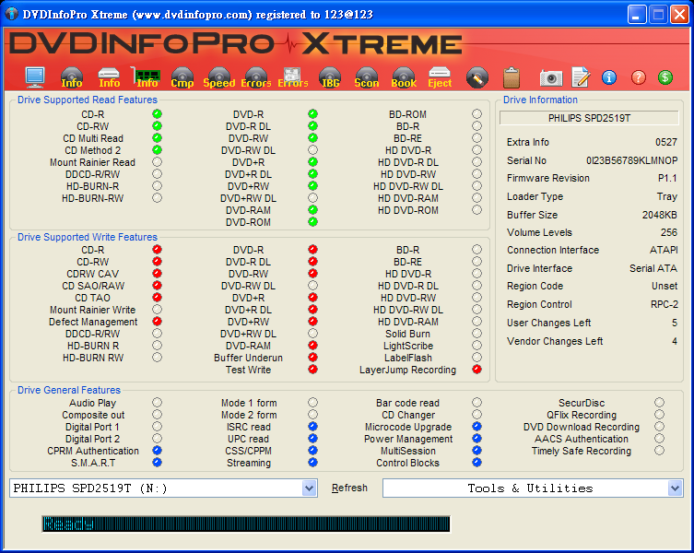This screenshot has height=553, width=694.
Task: Click the HD DVD-ROM read feature label
Action: tap(408, 210)
